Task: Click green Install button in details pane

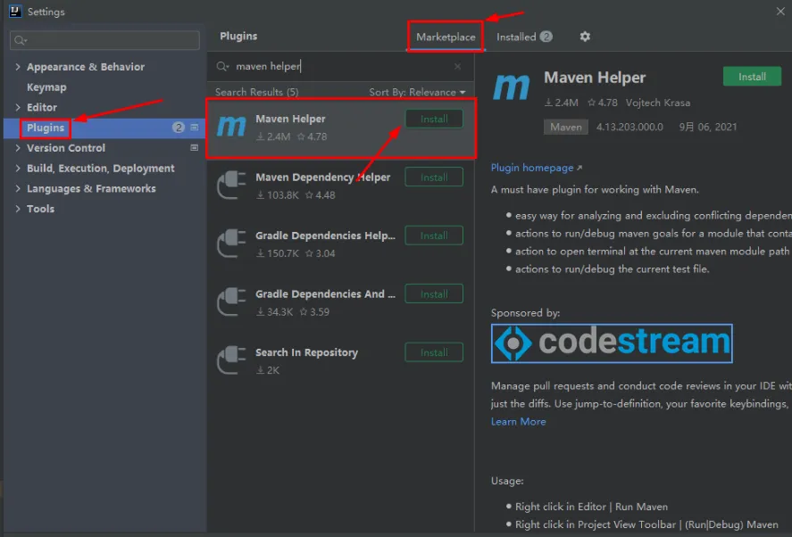Action: (752, 77)
